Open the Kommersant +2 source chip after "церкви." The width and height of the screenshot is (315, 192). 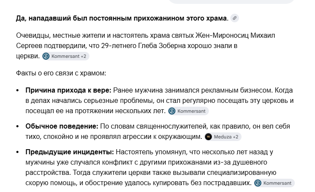pyautogui.click(x=66, y=56)
